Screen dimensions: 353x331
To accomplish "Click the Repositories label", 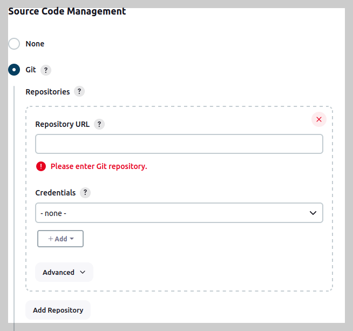I will click(47, 92).
